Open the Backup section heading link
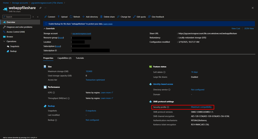Image resolution: width=258 pixels, height=139 pixels. [51, 106]
